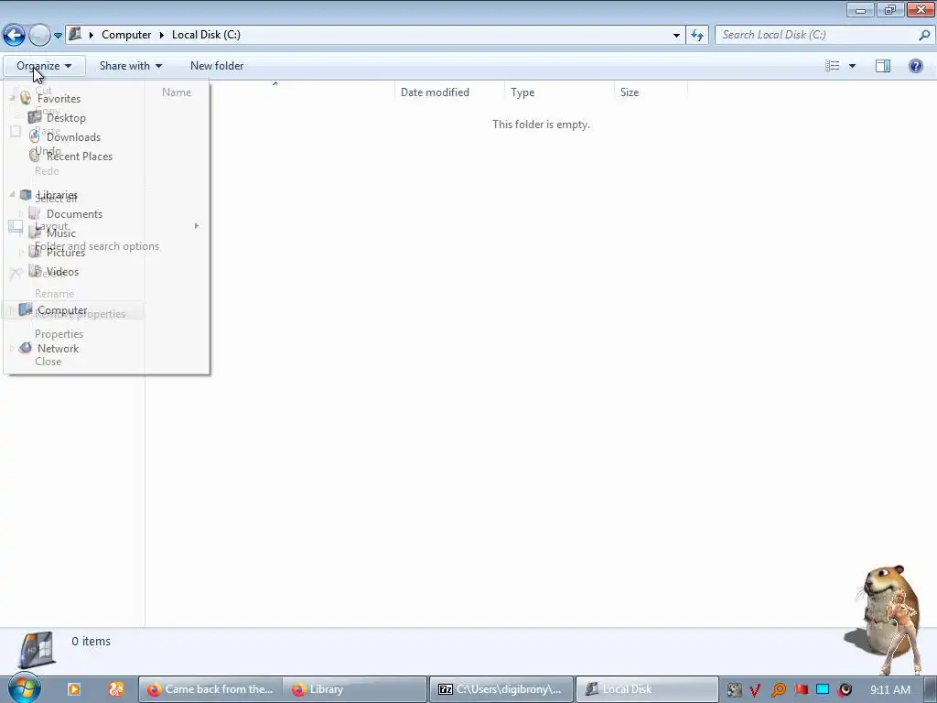Click the Favorites star icon
Viewport: 937px width, 703px height.
(x=26, y=98)
